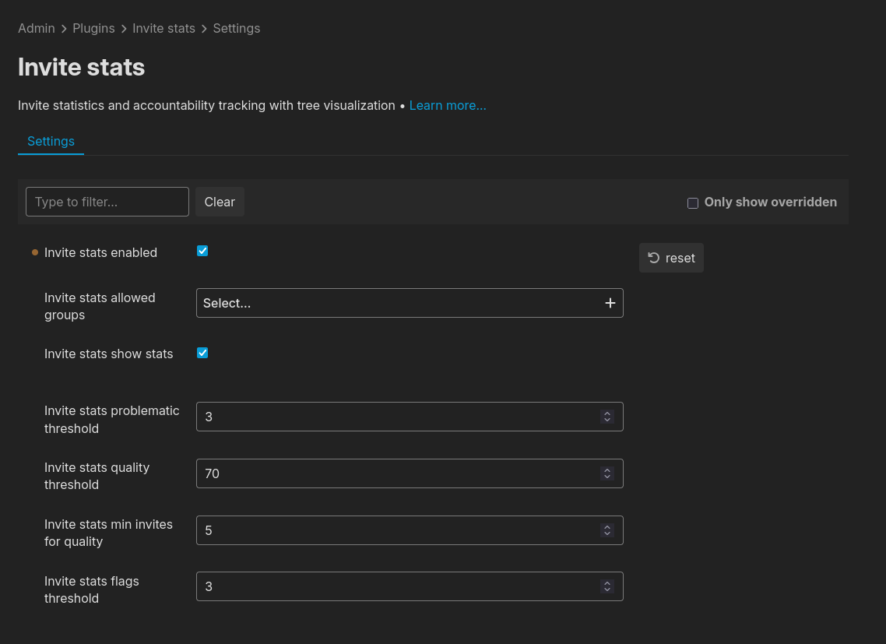Click the stepper arrows on problematic threshold
This screenshot has width=886, height=644.
(607, 417)
